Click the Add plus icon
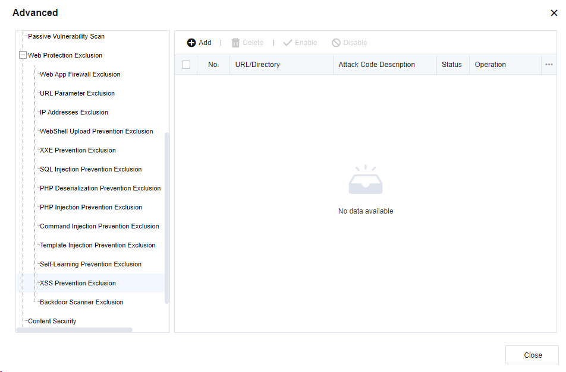This screenshot has height=372, width=566. [191, 43]
